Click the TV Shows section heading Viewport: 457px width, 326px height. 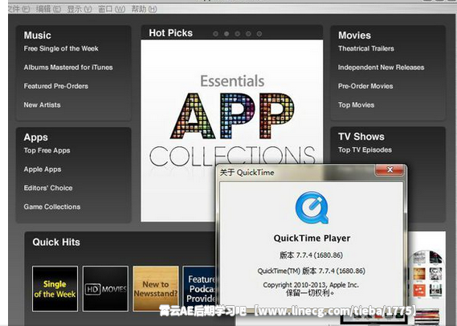(361, 137)
